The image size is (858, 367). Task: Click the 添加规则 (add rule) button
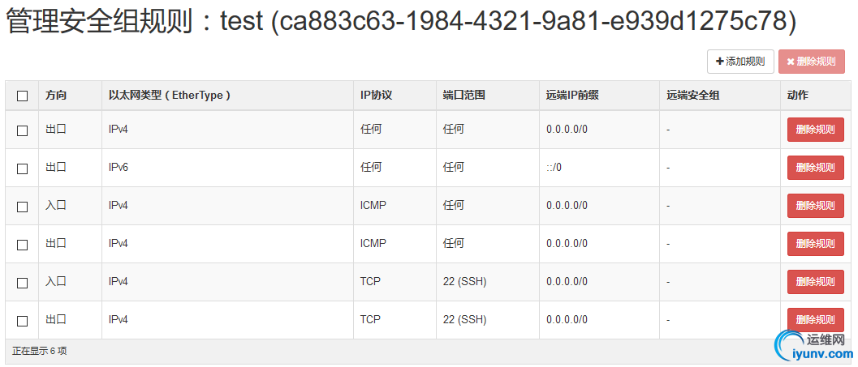click(x=740, y=62)
